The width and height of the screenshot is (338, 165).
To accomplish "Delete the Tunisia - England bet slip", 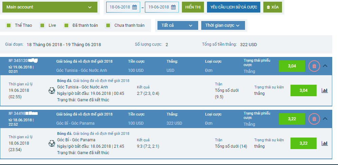I will (314, 66).
